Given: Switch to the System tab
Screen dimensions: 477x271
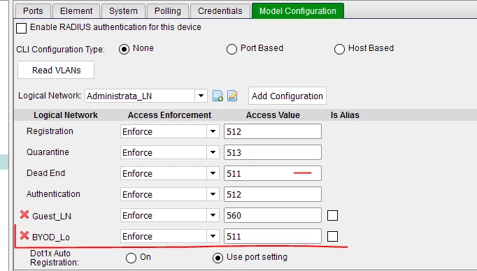Looking at the screenshot, I should point(123,11).
